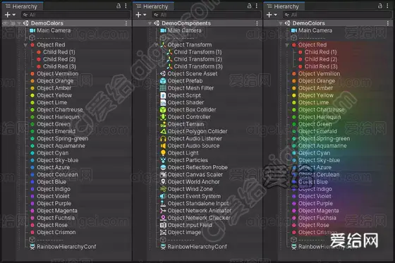Image resolution: width=395 pixels, height=263 pixels.
Task: Select the Hierarchy tab above DemoComponents
Action: [152, 6]
